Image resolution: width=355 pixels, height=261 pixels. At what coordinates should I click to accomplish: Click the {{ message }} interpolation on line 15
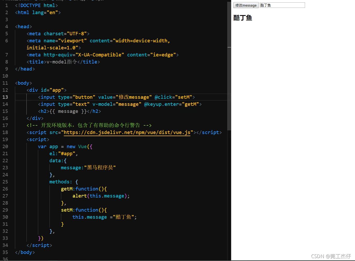[x=68, y=111]
